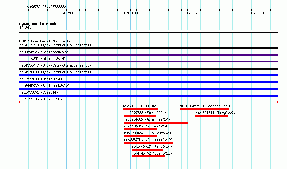Image resolution: width=287 pixels, height=169 pixels.
Task: Select the red nsv5599782 variant bar
Action: tap(140, 116)
